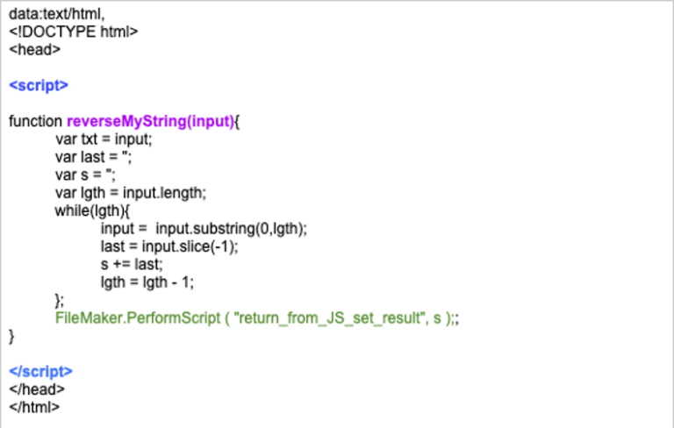This screenshot has width=674, height=428.
Task: Click the closing </html> tag
Action: point(35,406)
